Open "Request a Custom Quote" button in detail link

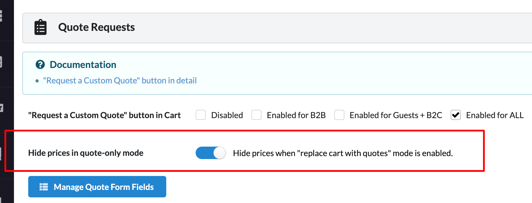(120, 80)
